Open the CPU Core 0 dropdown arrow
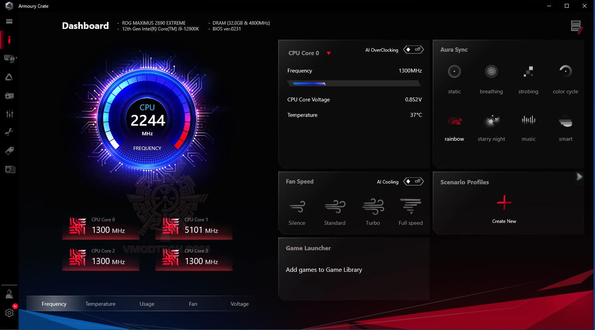The width and height of the screenshot is (595, 330). coord(329,53)
